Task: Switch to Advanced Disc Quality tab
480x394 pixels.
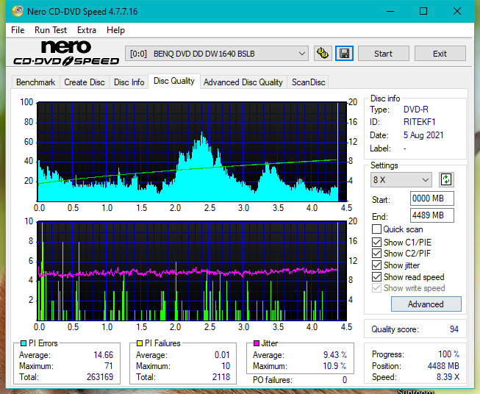Action: [243, 82]
